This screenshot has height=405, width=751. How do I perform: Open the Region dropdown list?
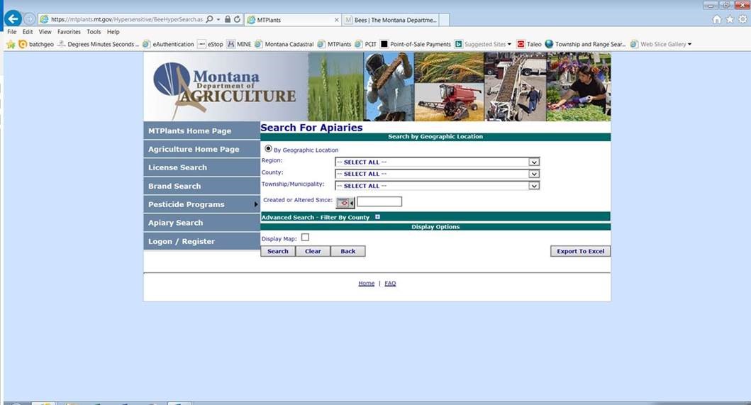(534, 162)
